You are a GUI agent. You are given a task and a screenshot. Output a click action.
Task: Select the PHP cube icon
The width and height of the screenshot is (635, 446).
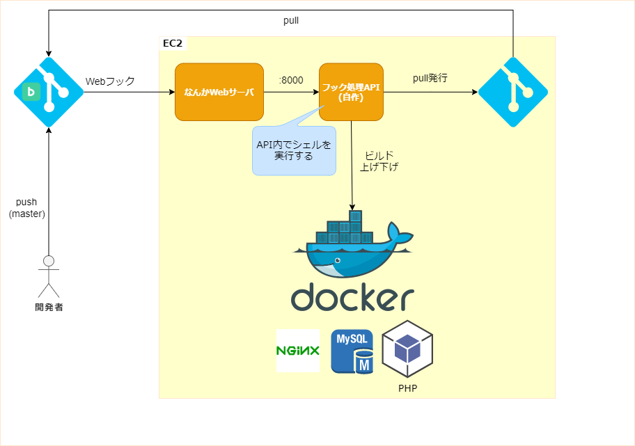pyautogui.click(x=407, y=348)
